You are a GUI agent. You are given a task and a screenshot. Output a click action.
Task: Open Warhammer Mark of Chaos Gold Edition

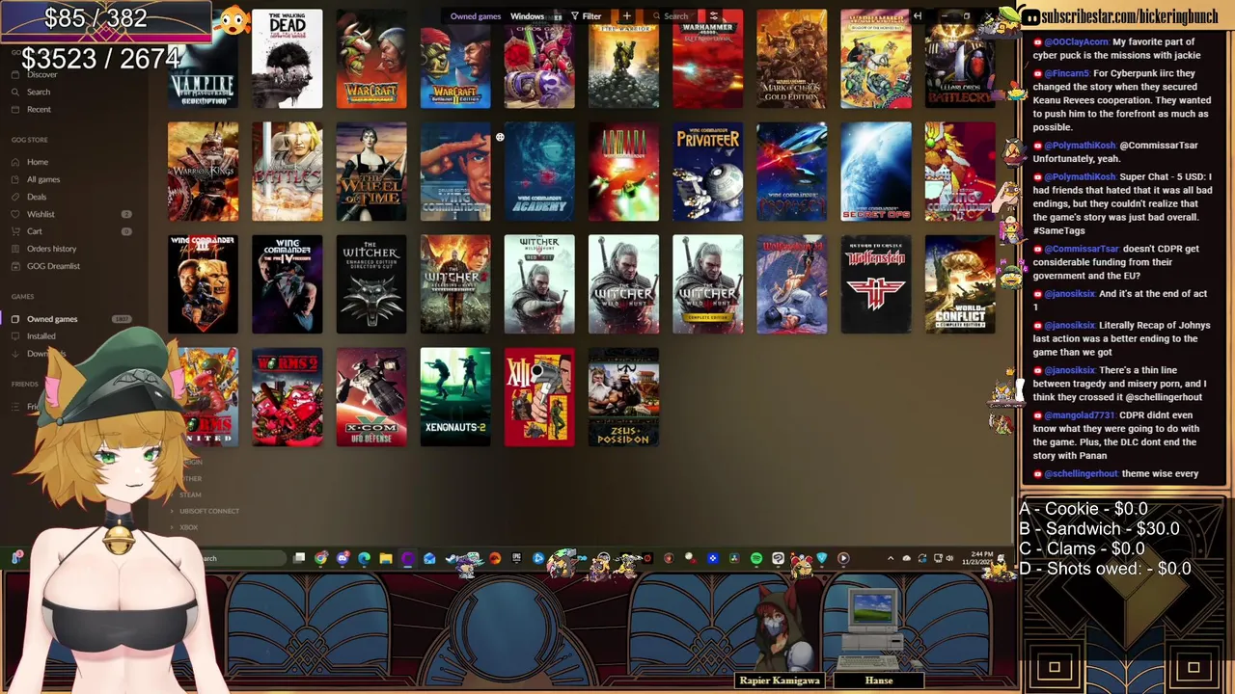click(x=792, y=59)
